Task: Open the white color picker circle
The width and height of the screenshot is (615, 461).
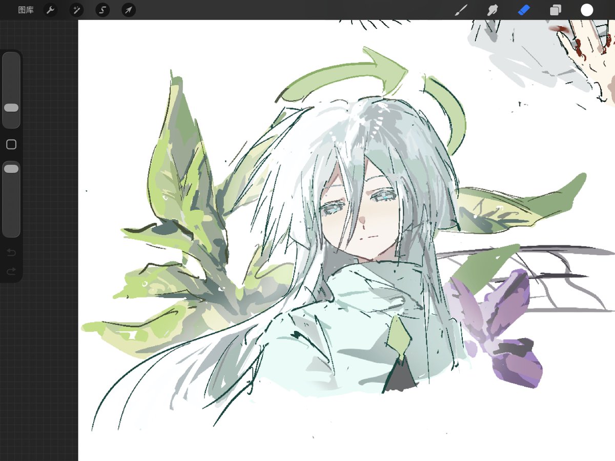Action: (587, 10)
